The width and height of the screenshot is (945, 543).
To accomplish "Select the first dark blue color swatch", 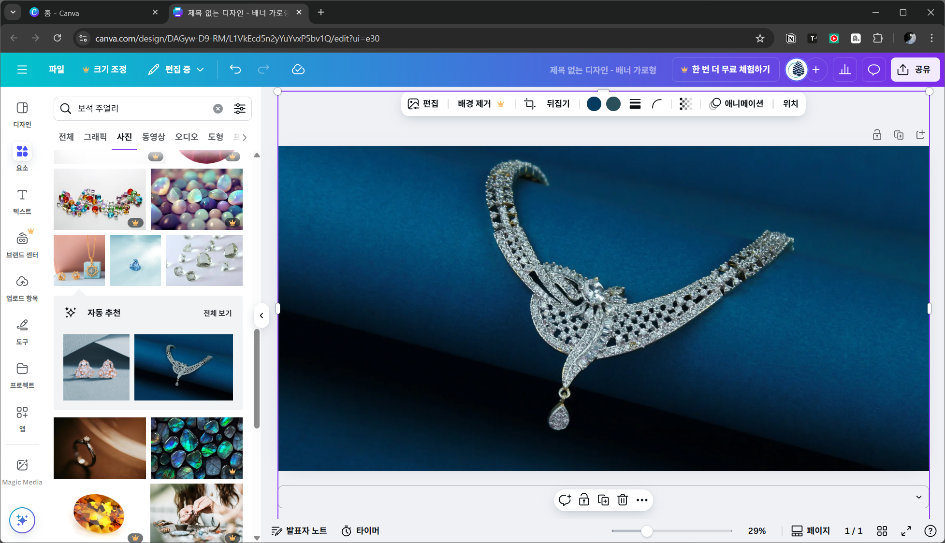I will tap(594, 104).
